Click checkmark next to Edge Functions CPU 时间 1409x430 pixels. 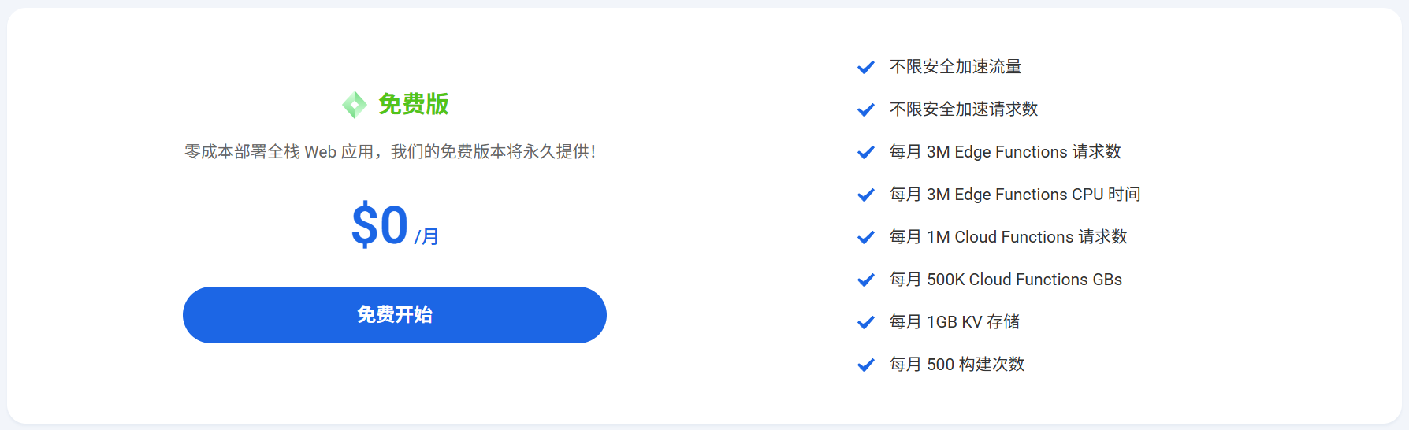tap(865, 195)
